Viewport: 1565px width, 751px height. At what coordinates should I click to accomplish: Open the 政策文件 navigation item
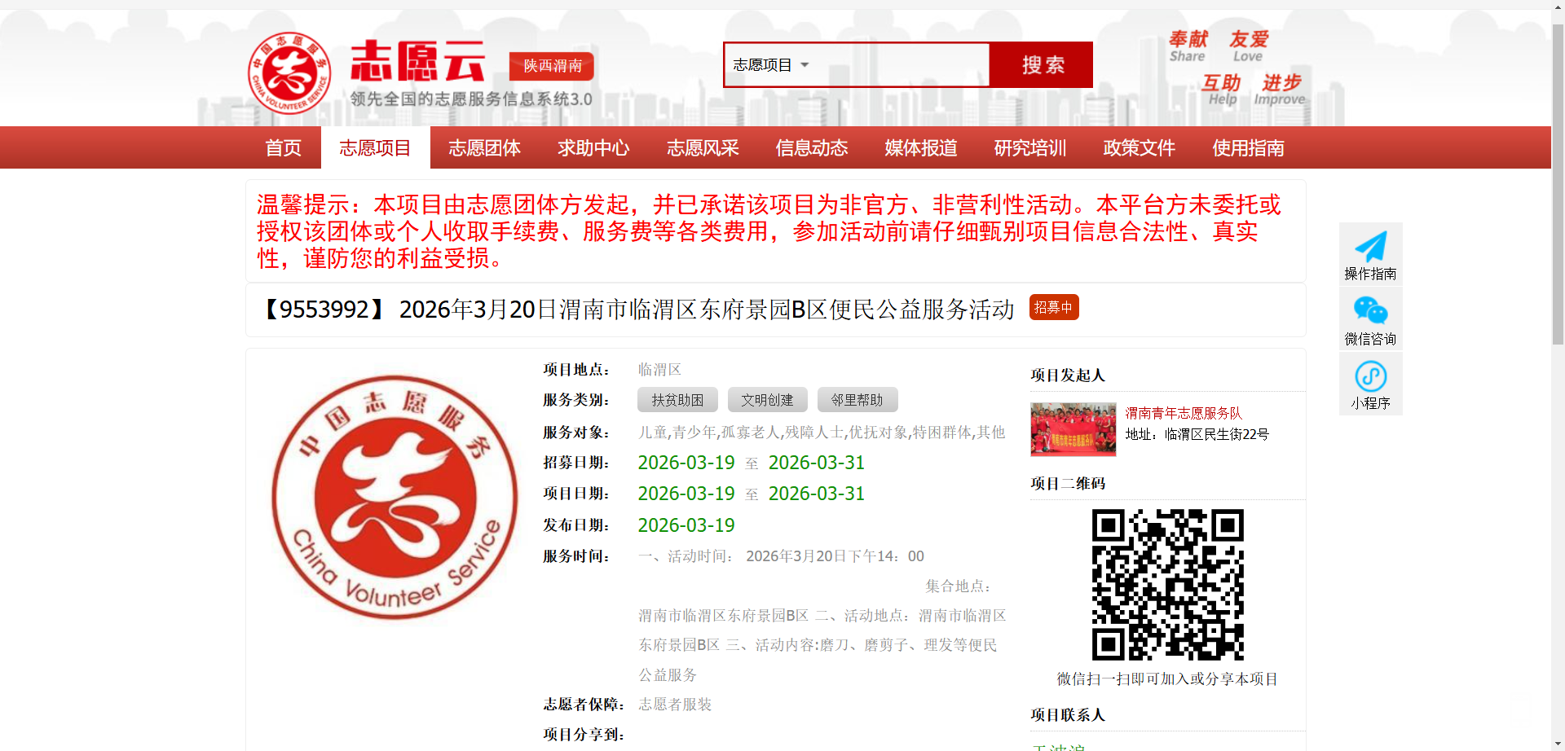coord(1139,148)
